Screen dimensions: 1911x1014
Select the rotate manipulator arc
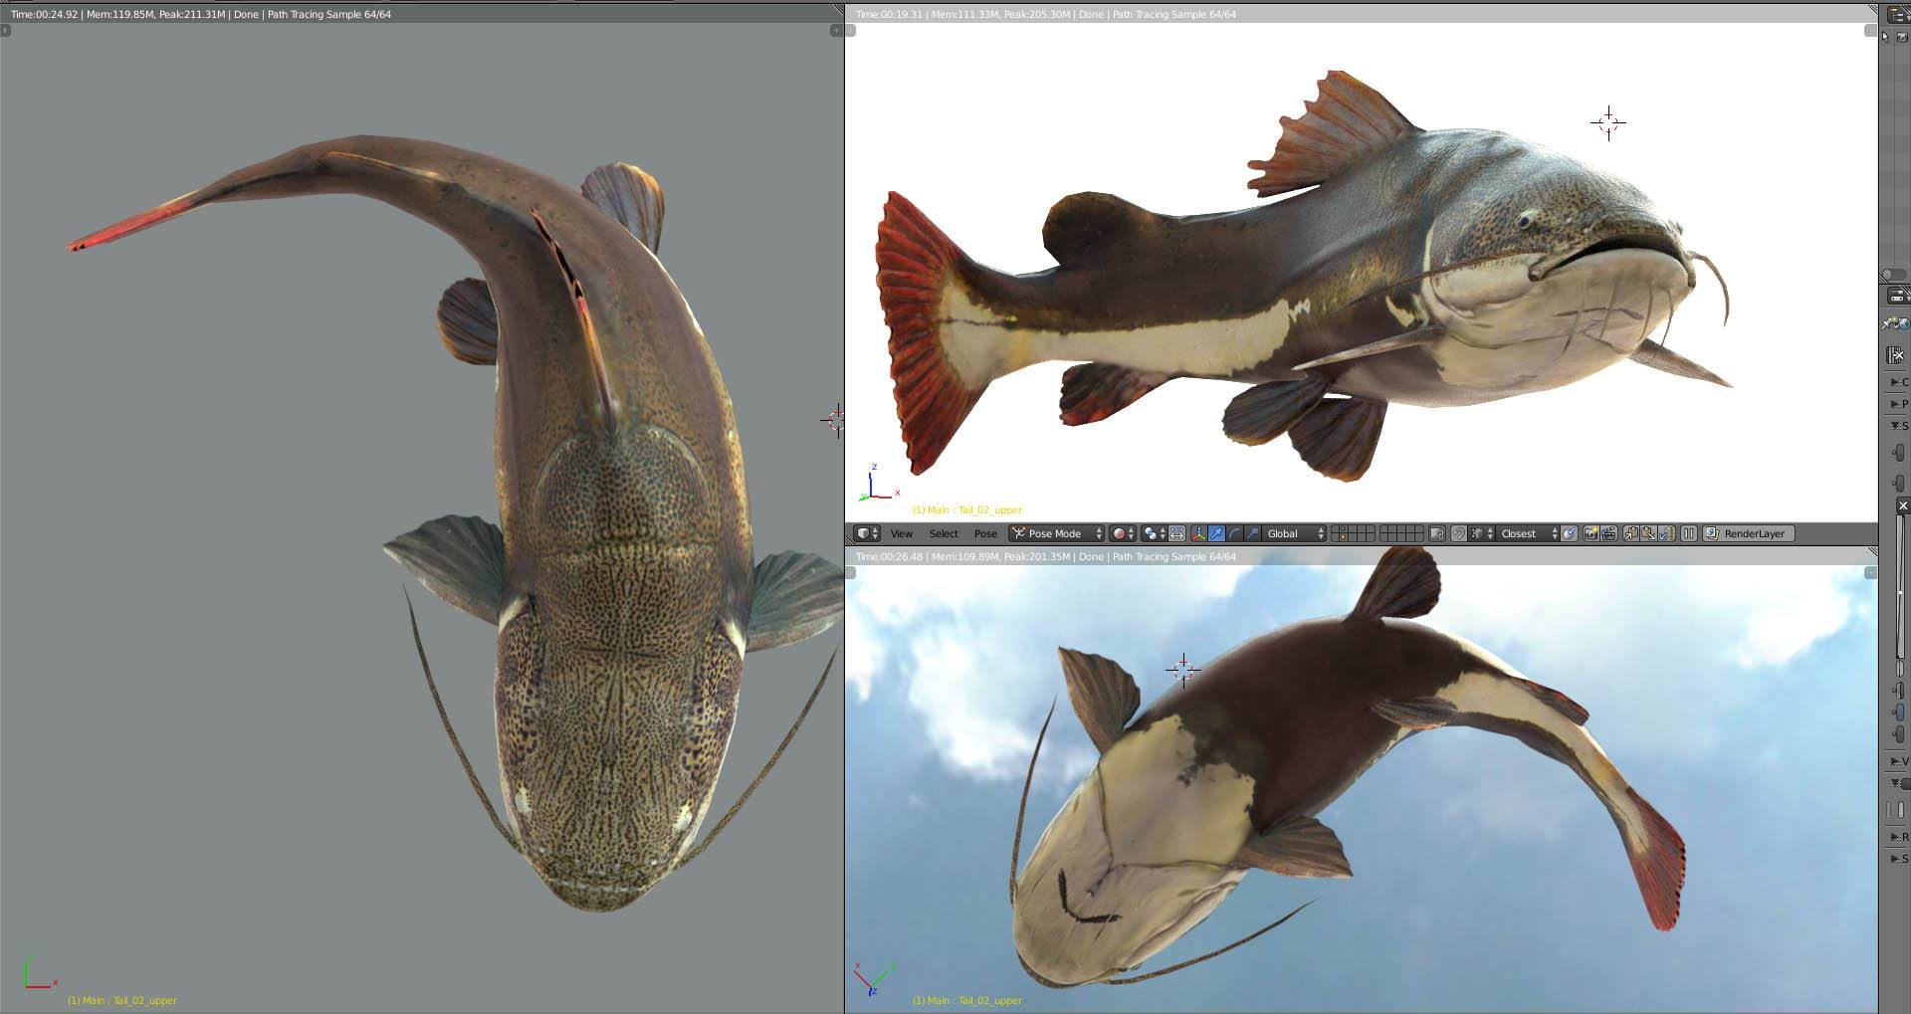click(x=1234, y=533)
